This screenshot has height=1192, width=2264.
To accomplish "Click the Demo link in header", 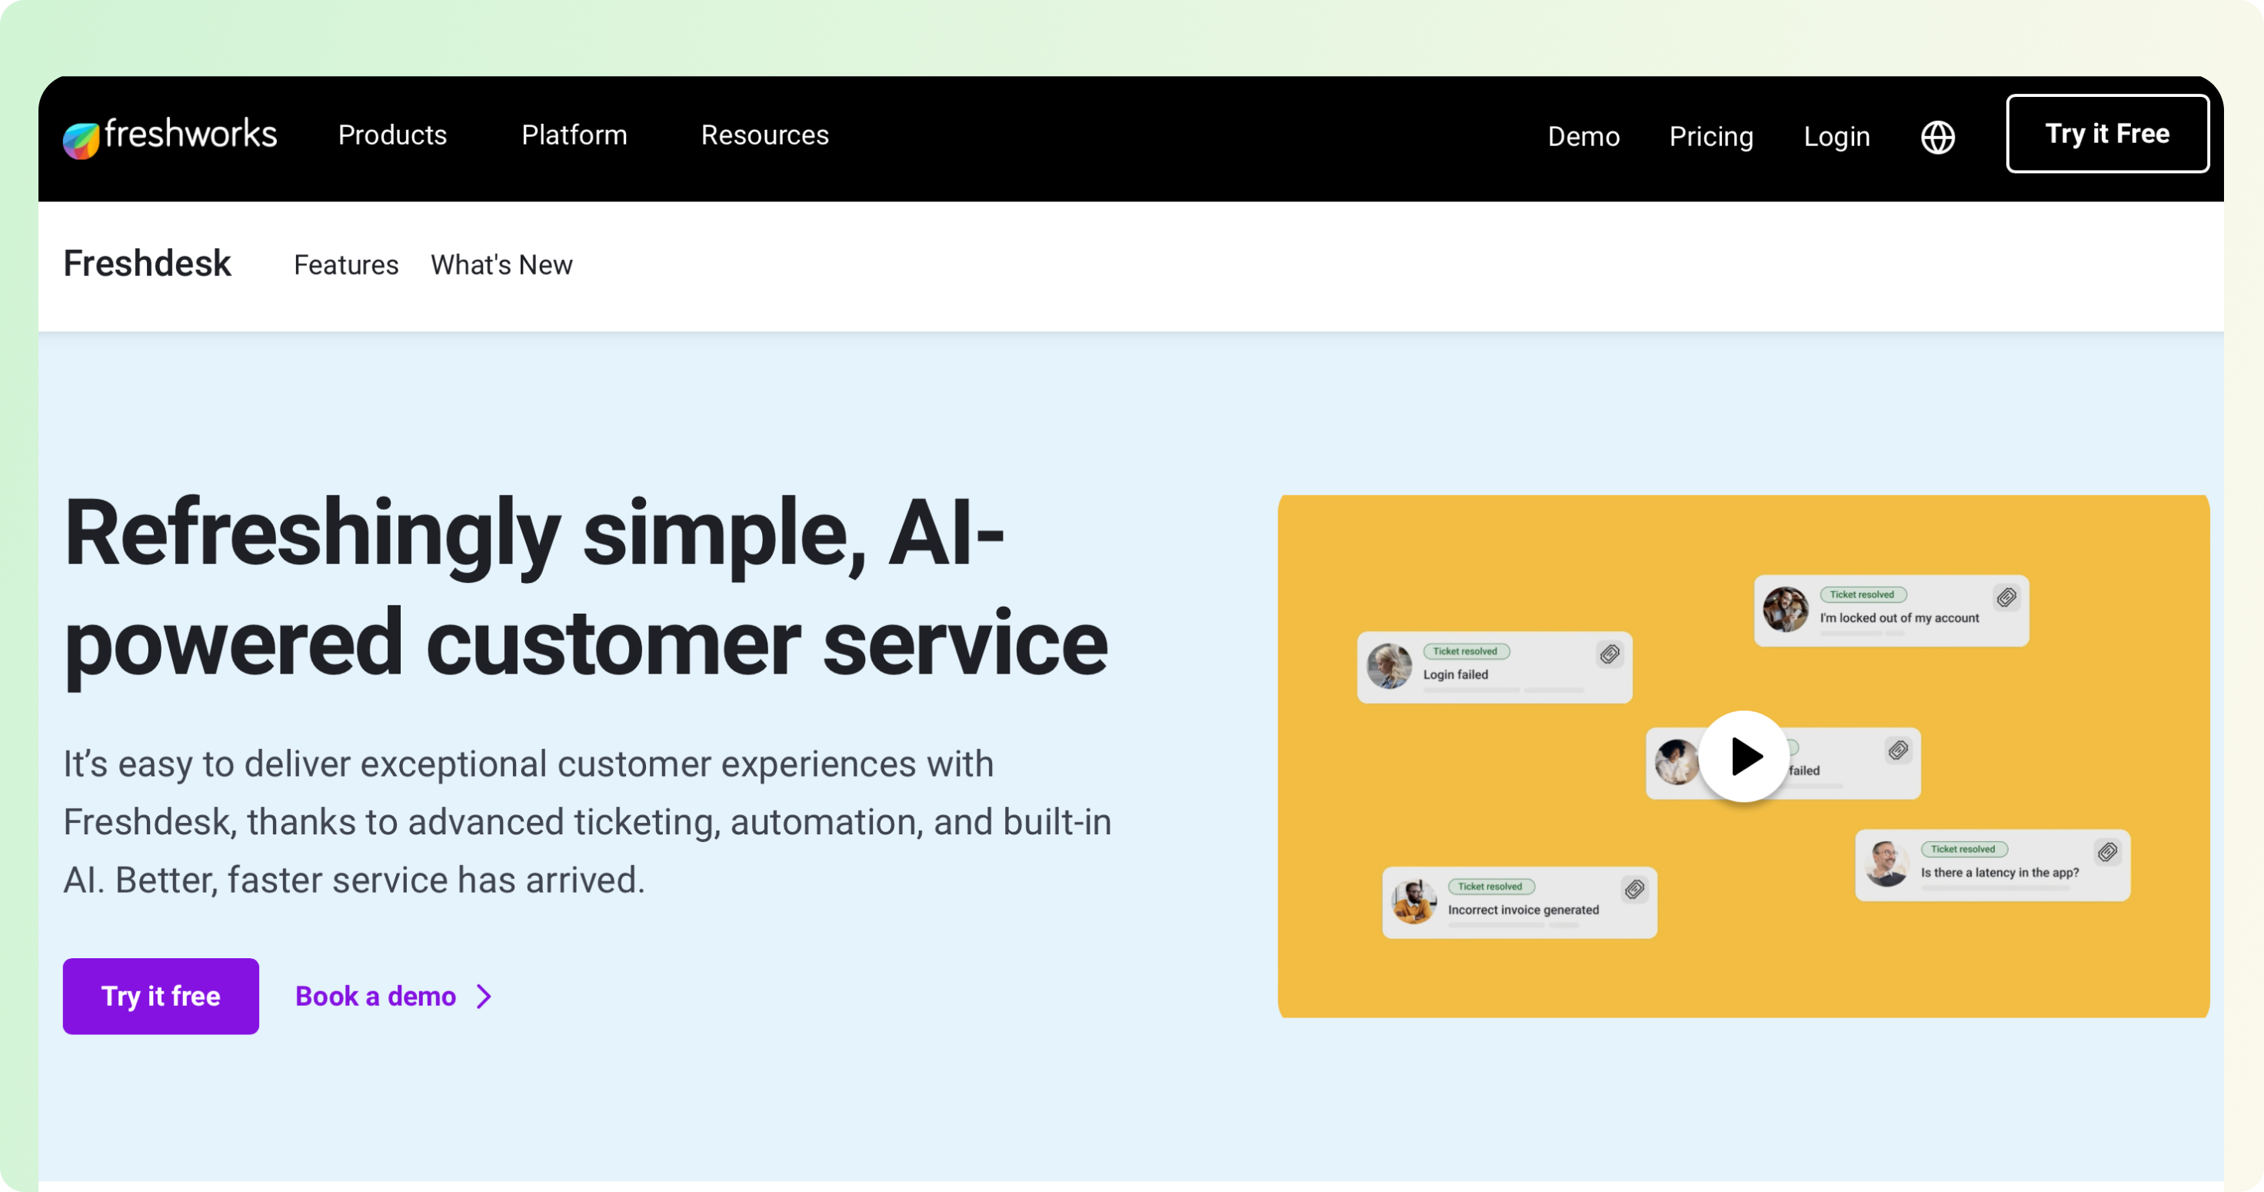I will 1583,136.
